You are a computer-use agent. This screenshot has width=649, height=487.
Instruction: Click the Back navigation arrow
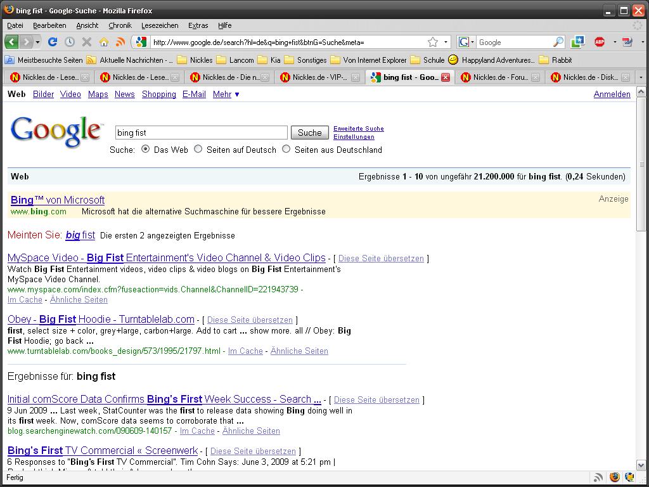(x=11, y=42)
